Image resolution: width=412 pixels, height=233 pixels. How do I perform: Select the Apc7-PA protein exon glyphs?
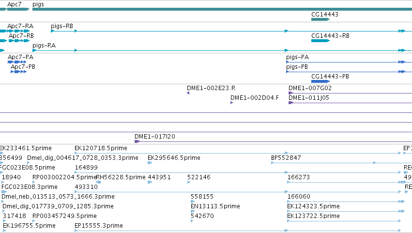click(17, 62)
